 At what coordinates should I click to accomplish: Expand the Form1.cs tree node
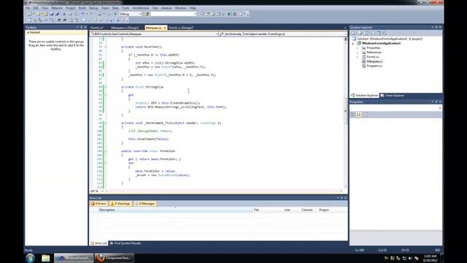click(358, 57)
